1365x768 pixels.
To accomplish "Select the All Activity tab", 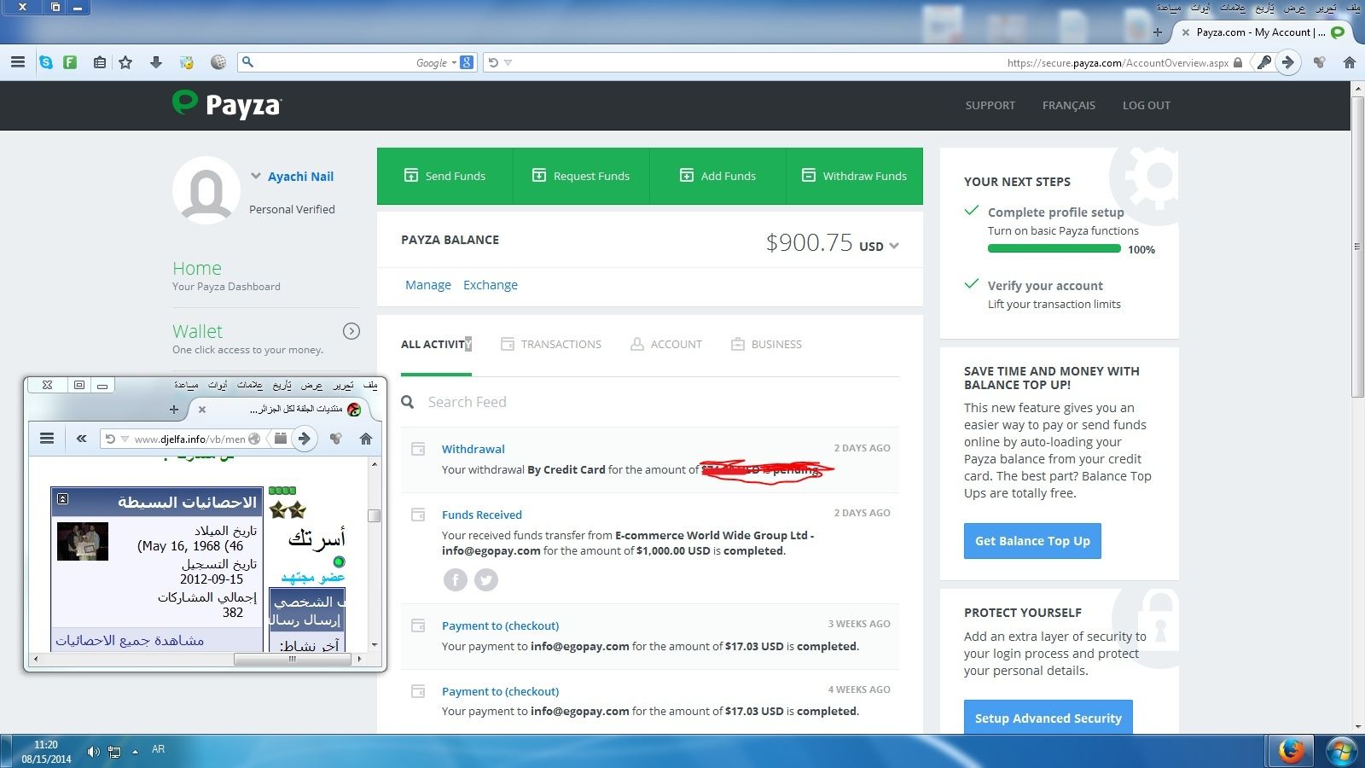I will coord(436,345).
